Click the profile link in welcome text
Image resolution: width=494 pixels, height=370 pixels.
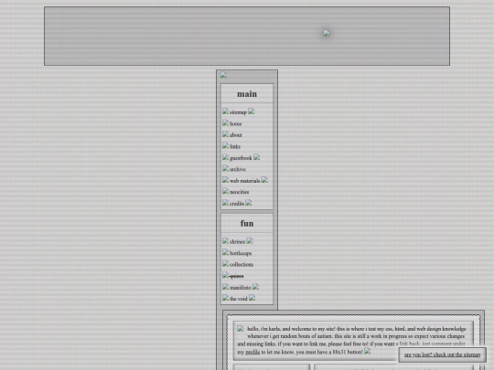point(252,352)
